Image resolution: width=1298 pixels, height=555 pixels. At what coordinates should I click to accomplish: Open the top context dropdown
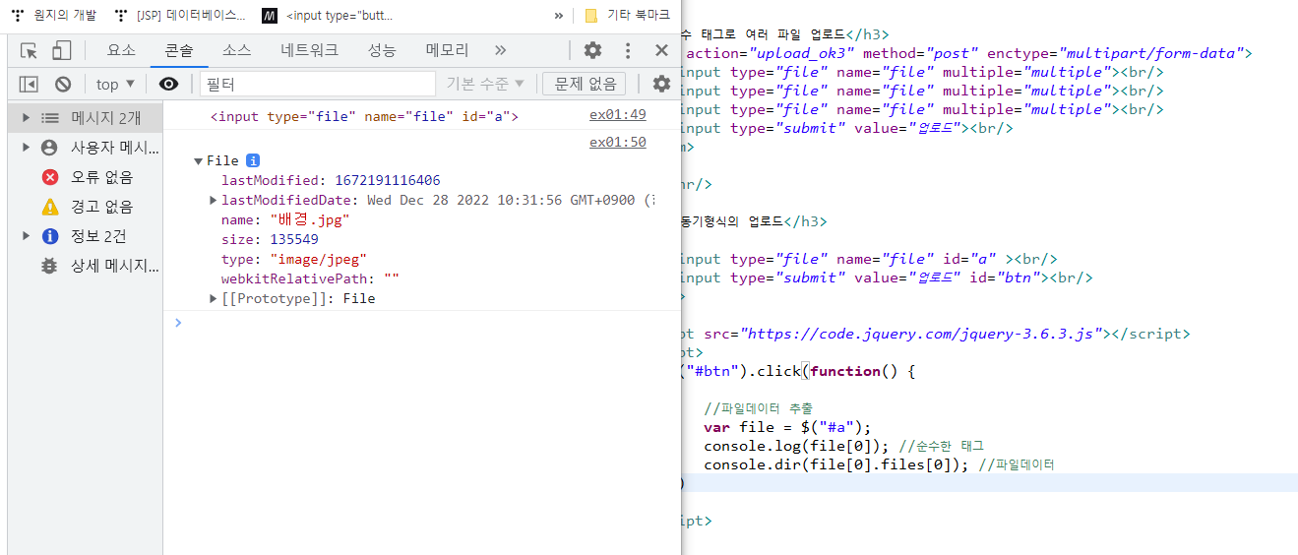pos(115,85)
